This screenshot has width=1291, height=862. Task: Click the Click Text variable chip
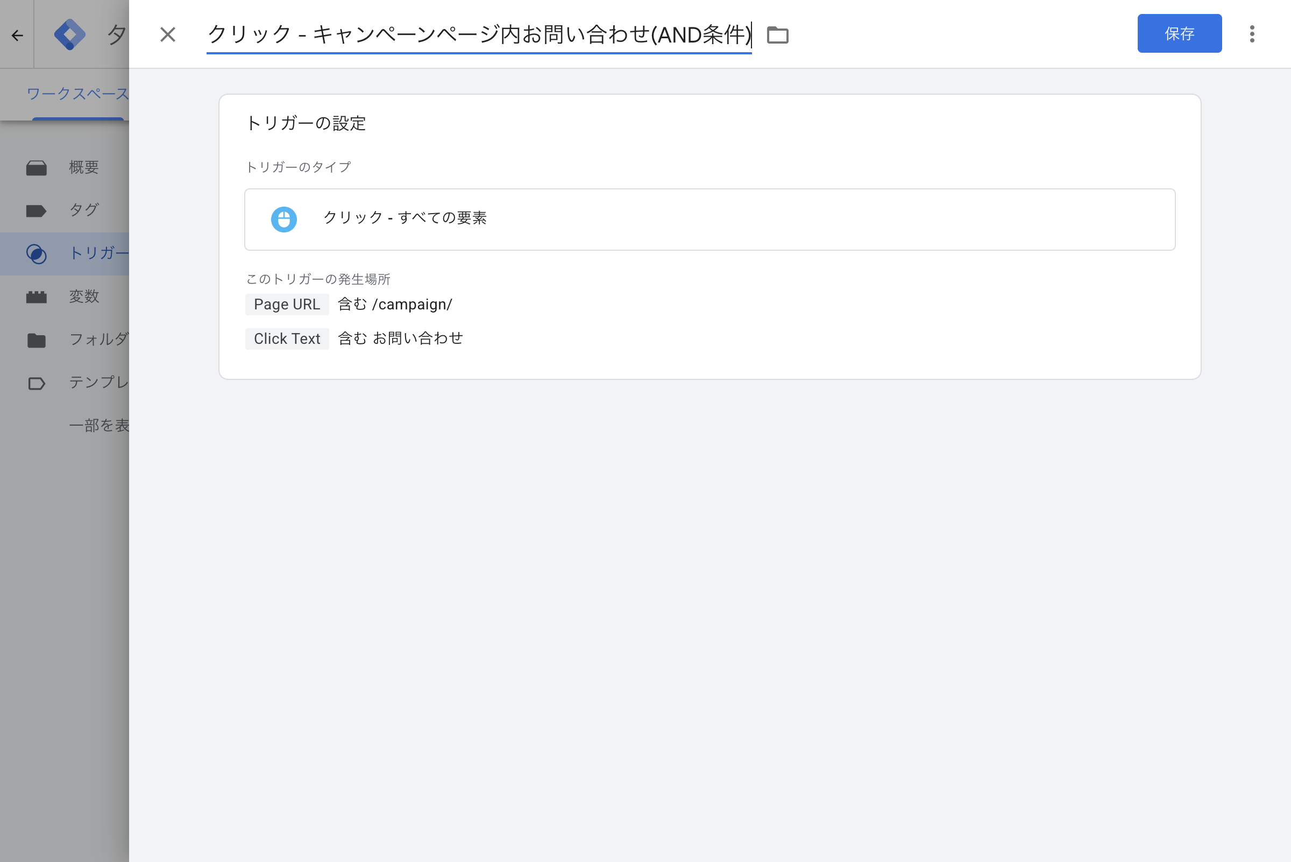[x=287, y=338]
